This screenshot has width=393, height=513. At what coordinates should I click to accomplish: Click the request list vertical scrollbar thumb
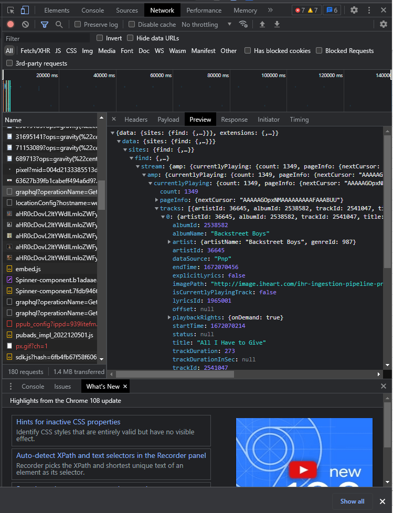coord(101,195)
